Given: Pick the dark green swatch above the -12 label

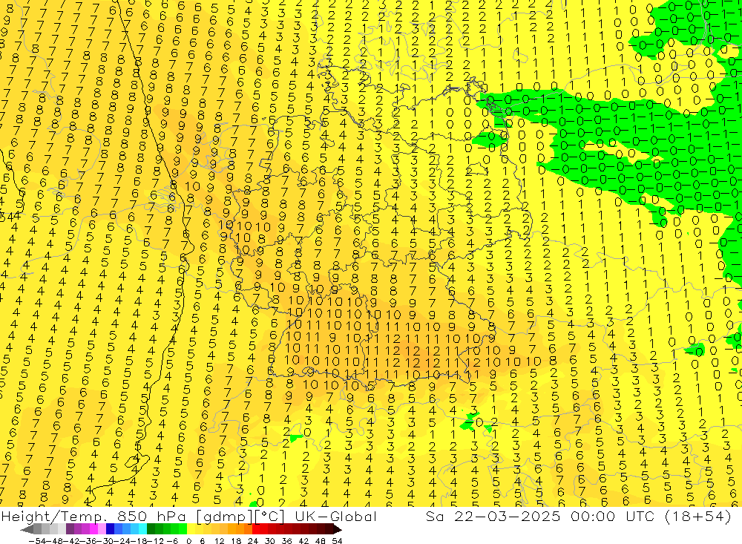Looking at the screenshot, I should (x=151, y=529).
